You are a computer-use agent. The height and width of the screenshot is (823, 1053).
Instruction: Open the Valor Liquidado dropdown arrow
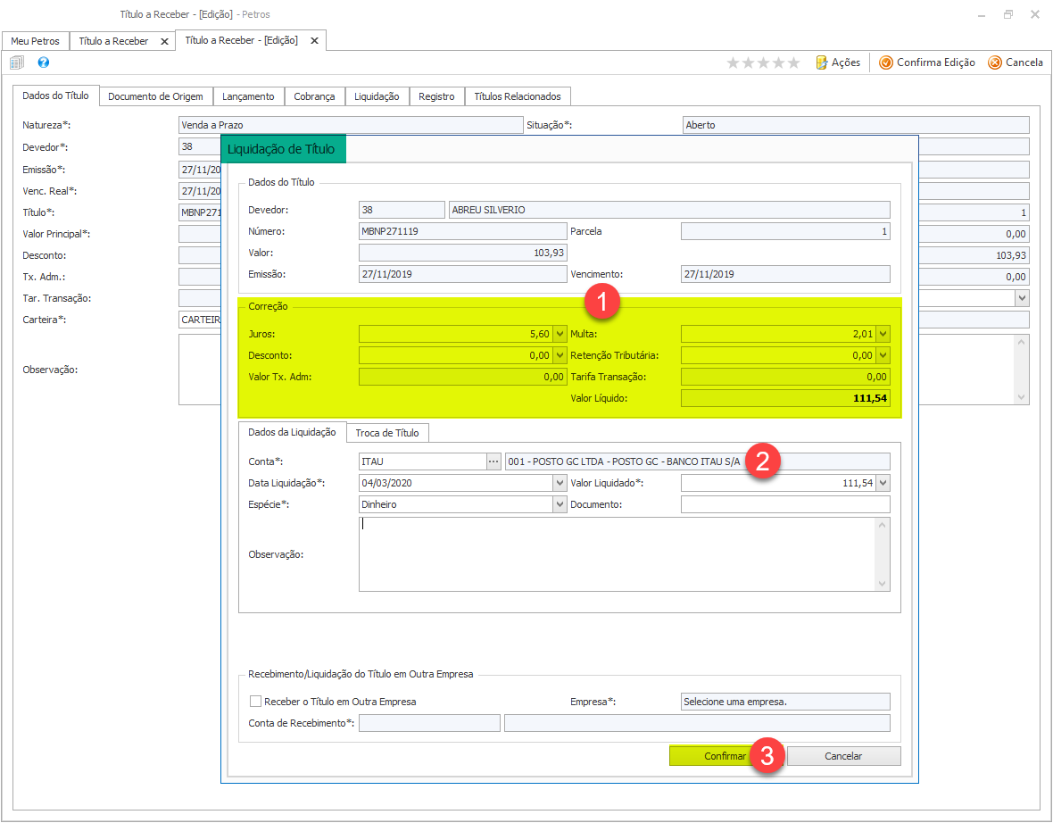coord(883,483)
